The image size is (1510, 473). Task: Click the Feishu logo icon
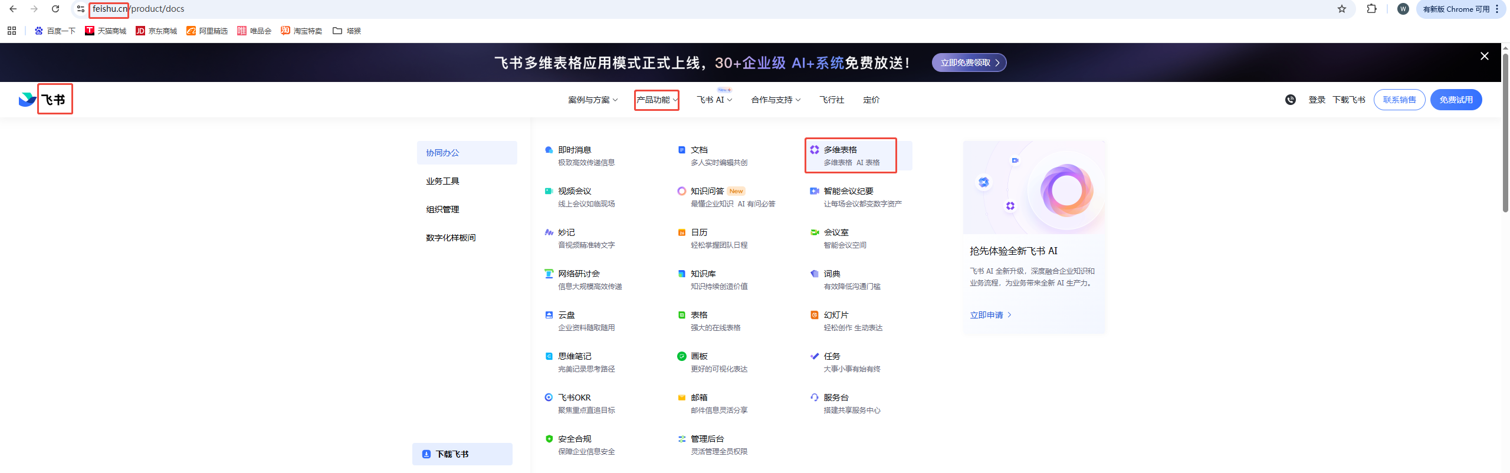pos(27,99)
